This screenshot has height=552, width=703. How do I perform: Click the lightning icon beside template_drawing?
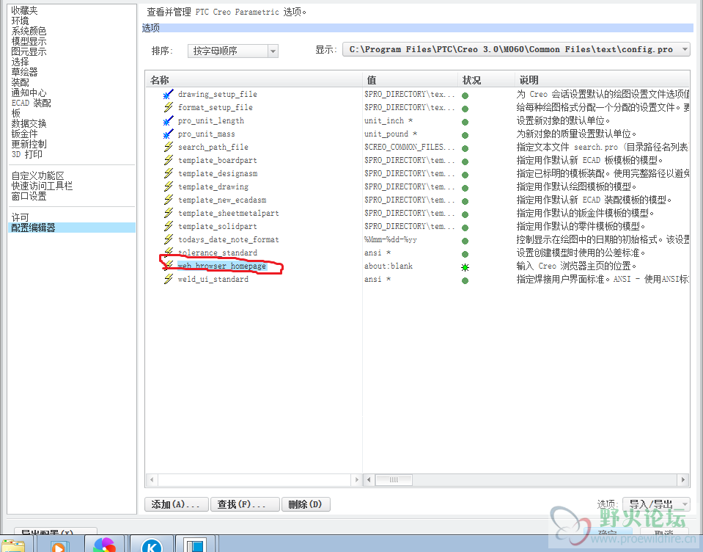(168, 186)
